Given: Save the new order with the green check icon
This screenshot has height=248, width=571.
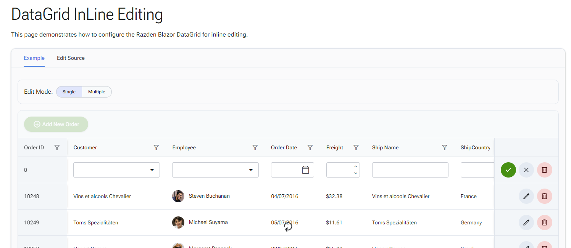Looking at the screenshot, I should pyautogui.click(x=508, y=170).
